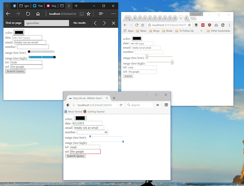
Task: Click the camera extension icon in Chrome
Action: (216, 25)
